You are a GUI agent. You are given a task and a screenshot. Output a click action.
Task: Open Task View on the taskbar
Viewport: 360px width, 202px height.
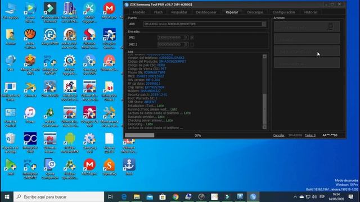(110, 197)
